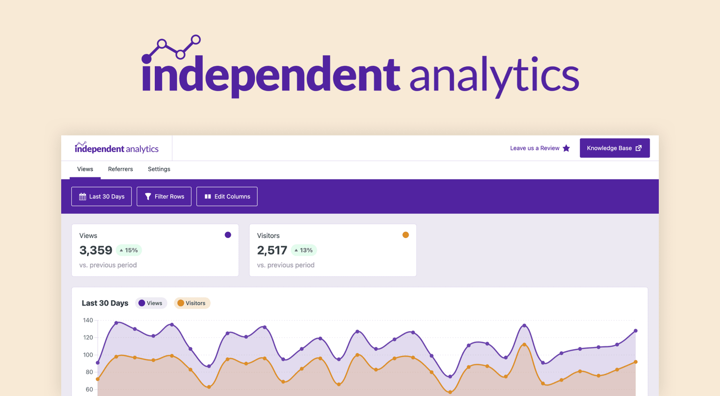
Task: Click the green 15% increase badge
Action: (x=129, y=250)
